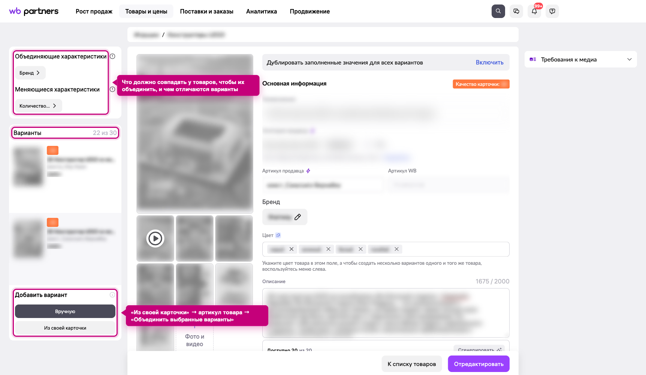
Task: Open the Аналитика menu
Action: point(262,11)
